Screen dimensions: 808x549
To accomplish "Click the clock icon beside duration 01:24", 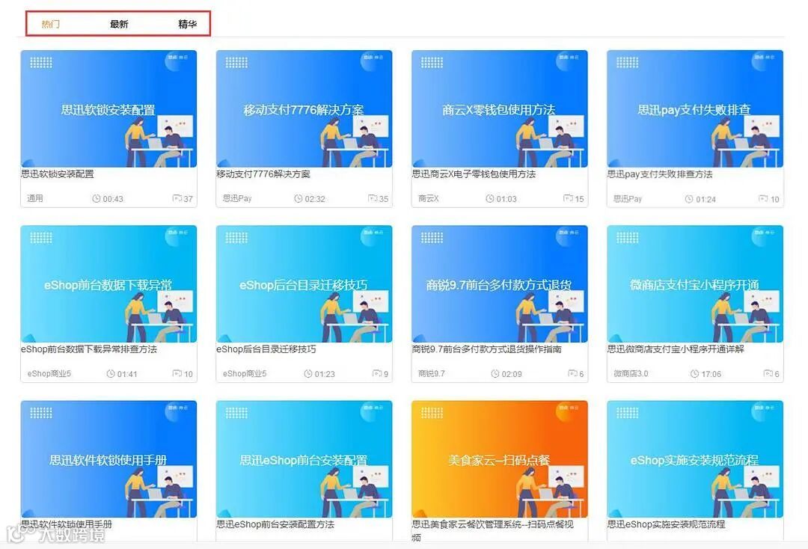I will (x=689, y=199).
